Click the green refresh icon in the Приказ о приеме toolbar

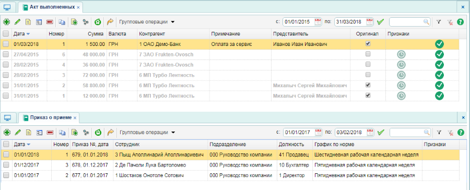(x=98, y=132)
